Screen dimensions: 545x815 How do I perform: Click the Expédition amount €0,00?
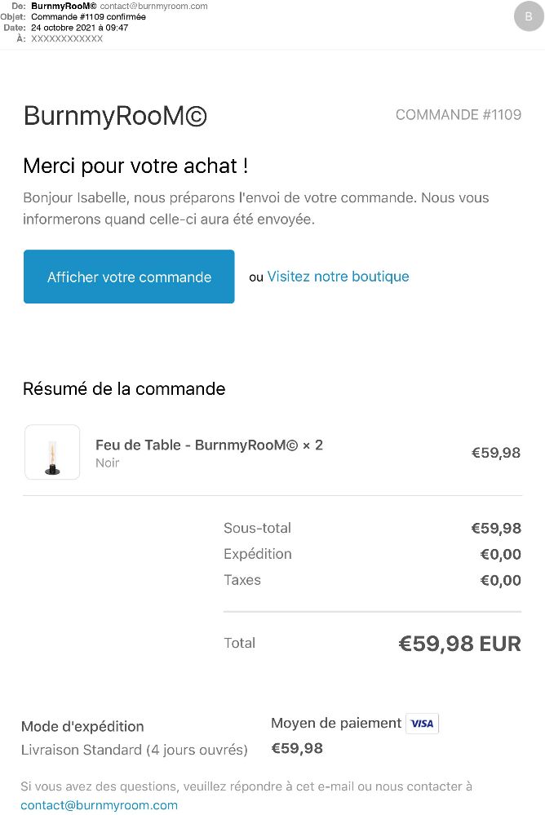(x=500, y=554)
